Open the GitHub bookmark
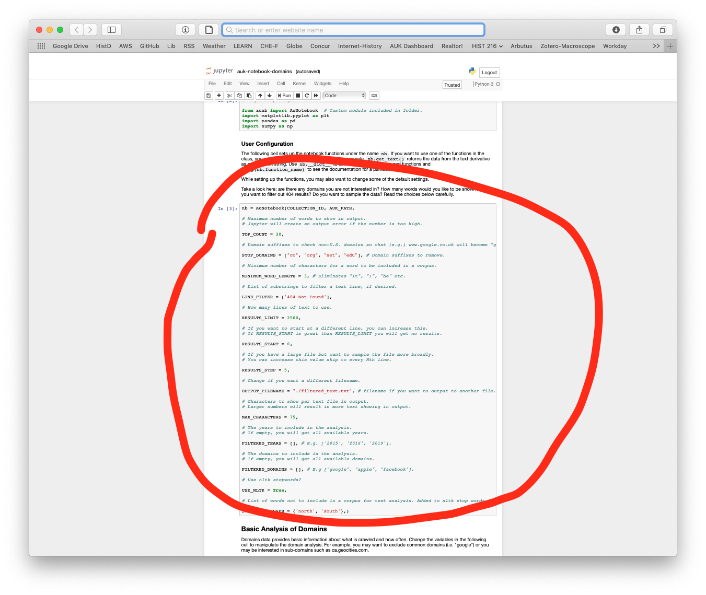The image size is (706, 595). (x=149, y=46)
